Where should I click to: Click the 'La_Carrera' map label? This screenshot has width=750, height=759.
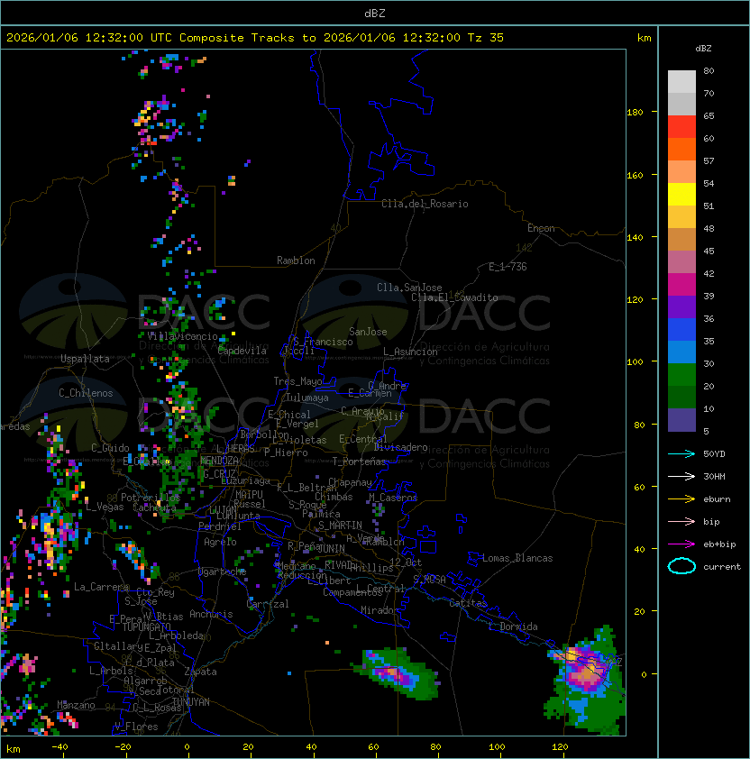pos(102,587)
